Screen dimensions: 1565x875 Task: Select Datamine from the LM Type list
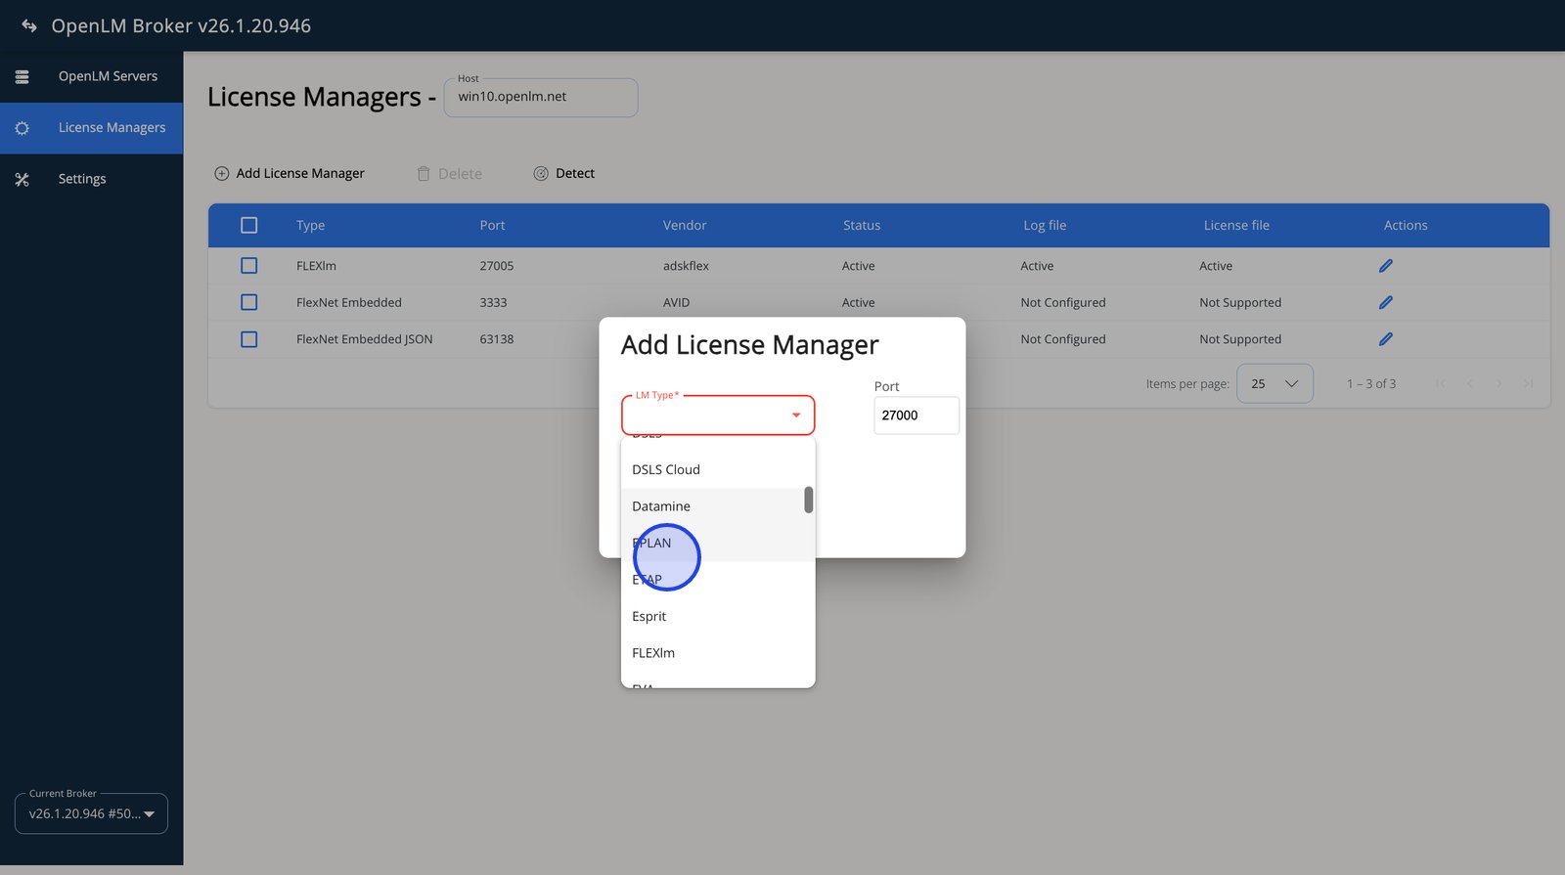tap(661, 506)
